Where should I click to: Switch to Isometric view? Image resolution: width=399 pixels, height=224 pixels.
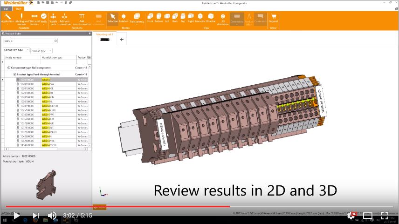[200, 18]
